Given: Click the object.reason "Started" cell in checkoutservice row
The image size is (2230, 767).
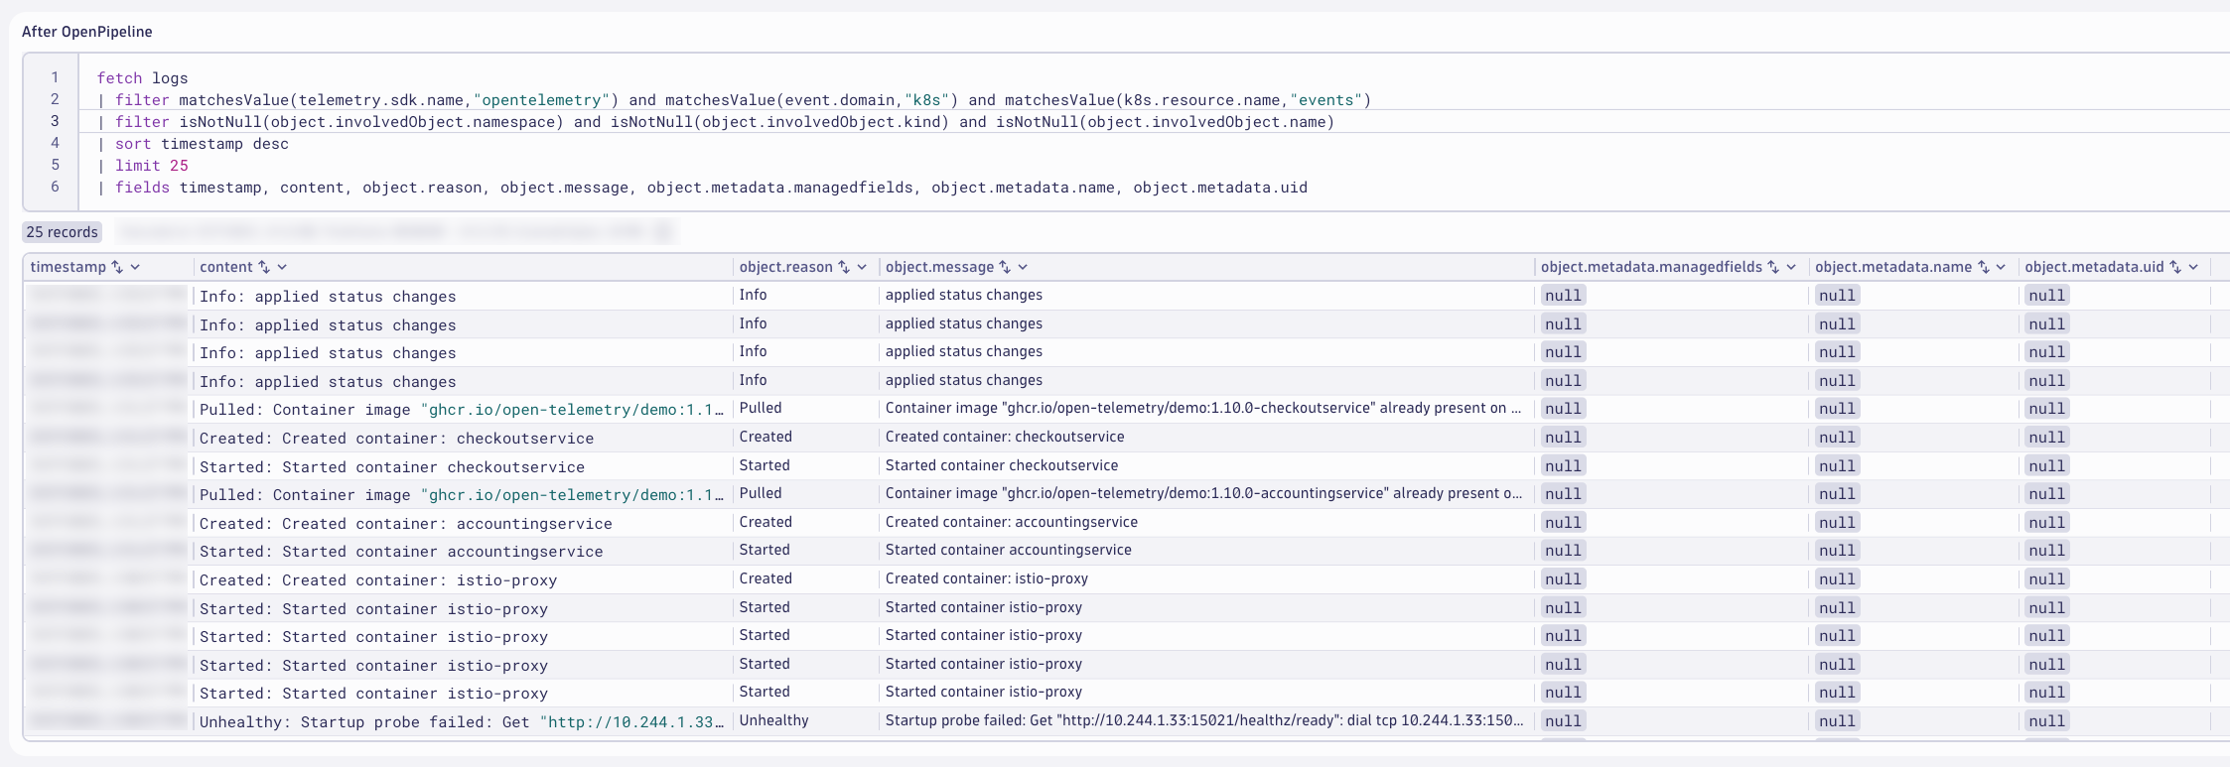Looking at the screenshot, I should [x=765, y=465].
